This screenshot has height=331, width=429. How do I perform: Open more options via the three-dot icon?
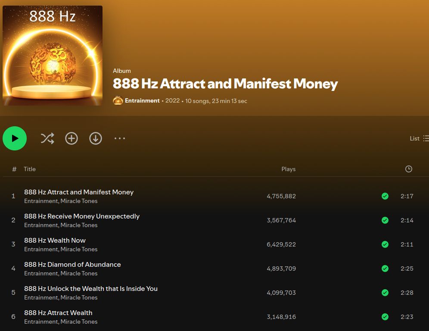120,138
